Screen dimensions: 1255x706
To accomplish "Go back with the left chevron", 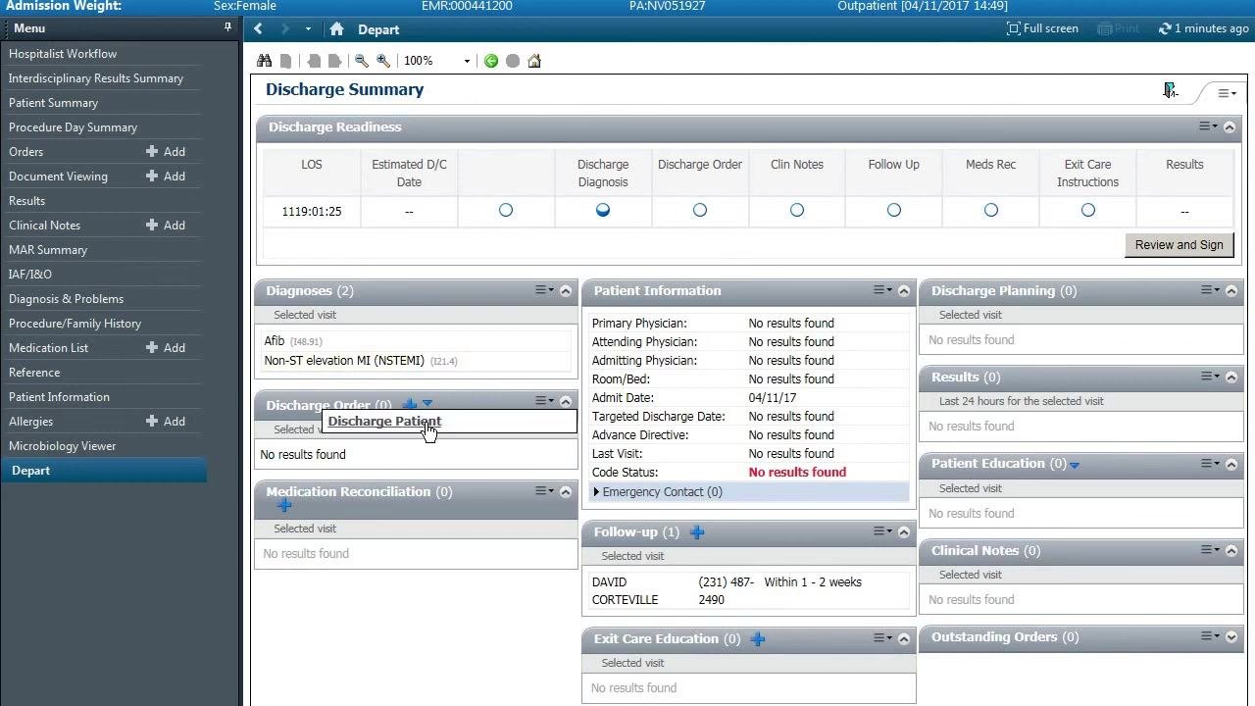I will coord(259,29).
